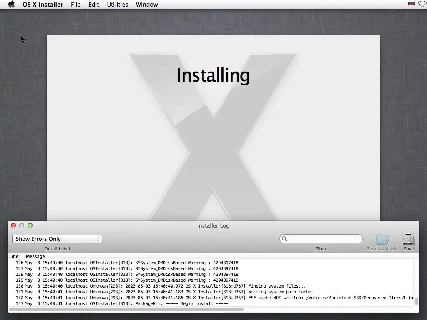This screenshot has height=320, width=427.
Task: Select log line 131 Writing system path cache
Action: click(211, 292)
